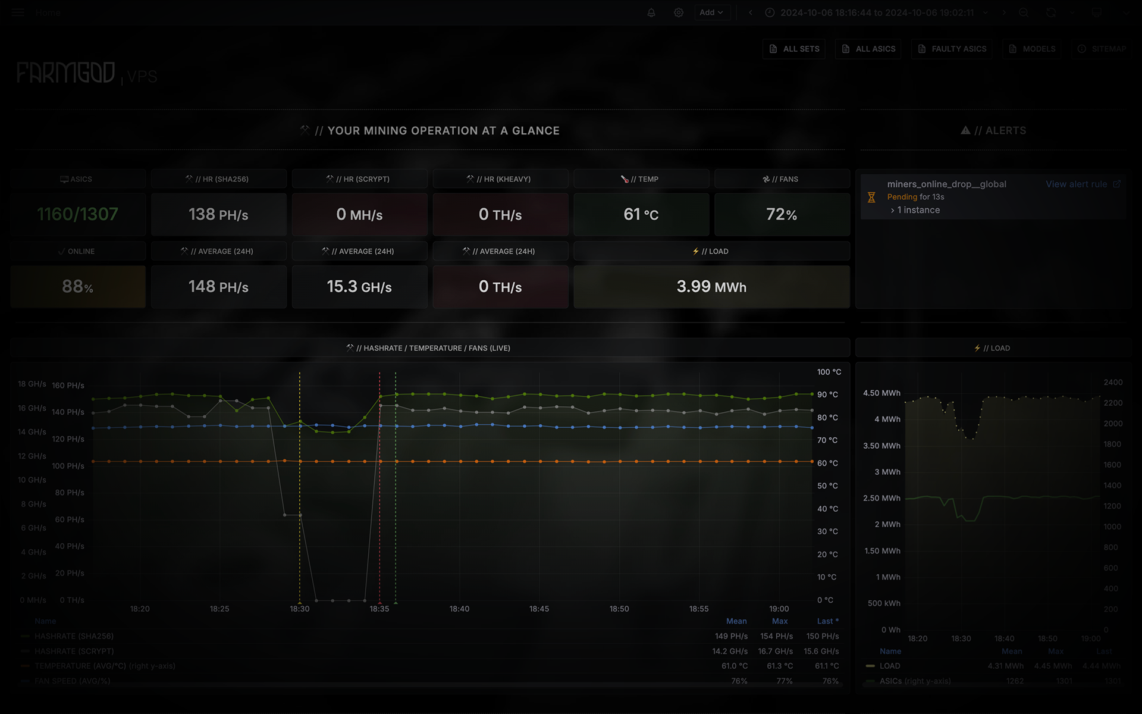Screen dimensions: 1142x714
Task: Open dashboard settings gear
Action: tap(678, 12)
